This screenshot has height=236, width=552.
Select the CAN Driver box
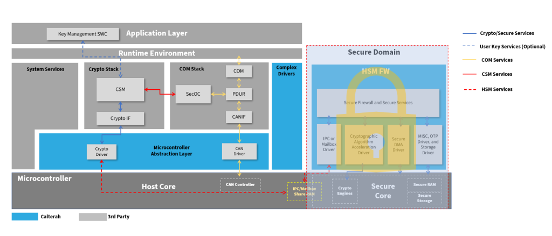239,151
